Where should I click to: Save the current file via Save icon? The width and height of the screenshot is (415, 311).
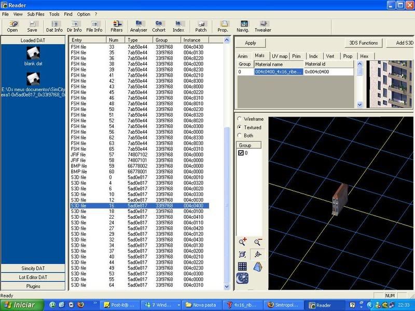pos(32,26)
